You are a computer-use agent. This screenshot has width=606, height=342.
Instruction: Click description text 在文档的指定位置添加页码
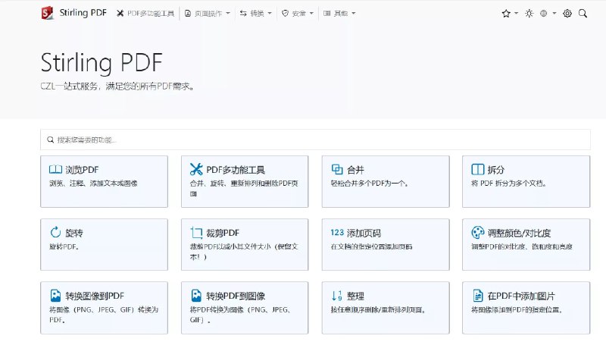371,246
